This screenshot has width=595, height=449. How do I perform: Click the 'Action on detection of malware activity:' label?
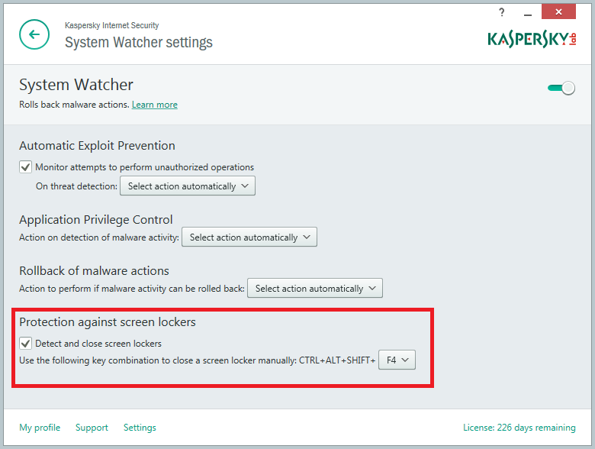point(99,237)
